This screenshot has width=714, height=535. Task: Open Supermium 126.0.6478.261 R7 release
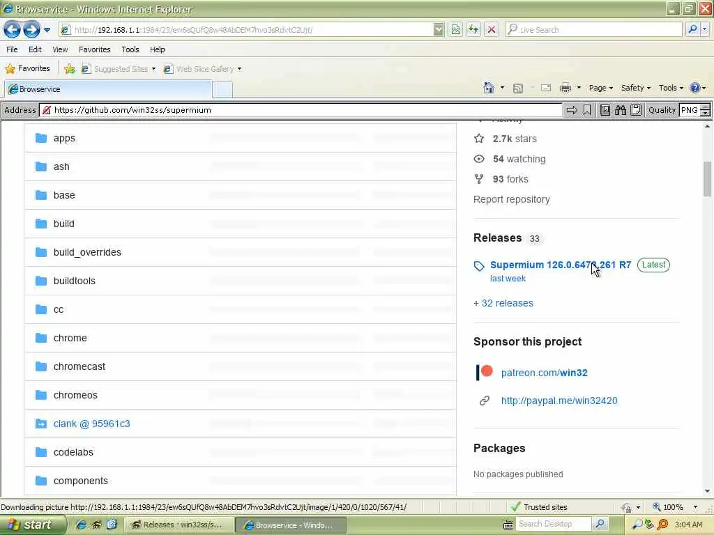pos(561,265)
